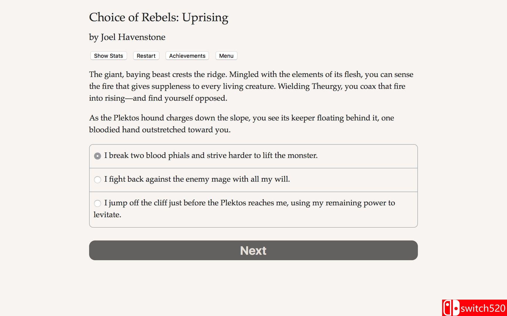Select the radio button to break two blood phials

click(x=97, y=156)
